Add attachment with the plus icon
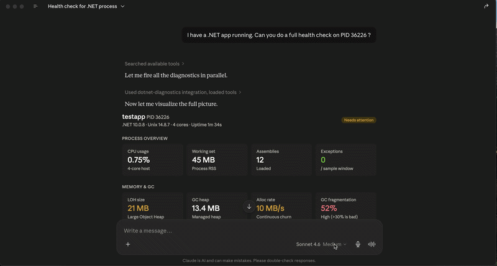The image size is (497, 266). (x=128, y=244)
